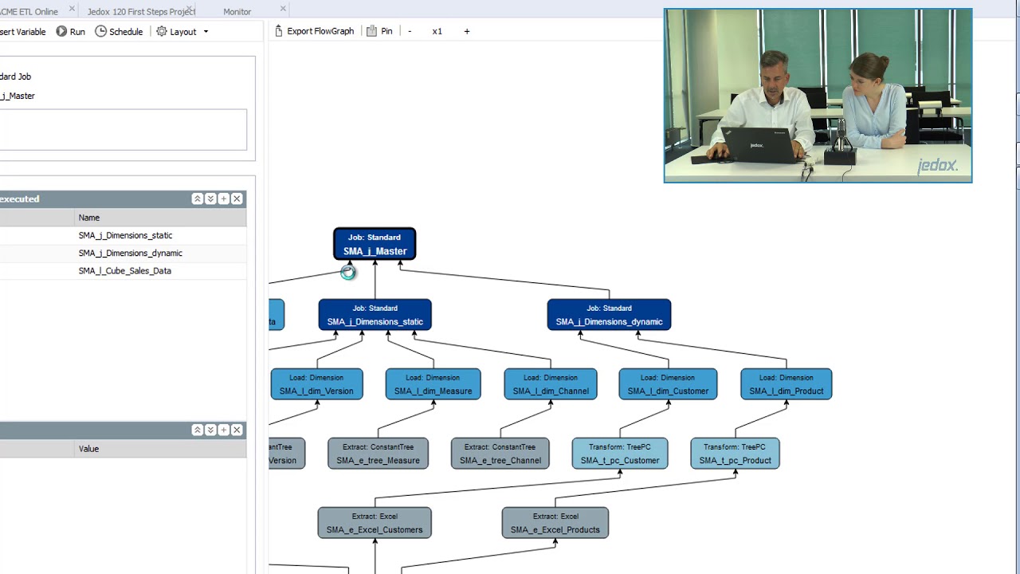Select the SMA_l_dim_Product load node

click(x=786, y=384)
